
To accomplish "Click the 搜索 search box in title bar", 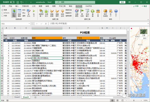I will click(x=75, y=2).
